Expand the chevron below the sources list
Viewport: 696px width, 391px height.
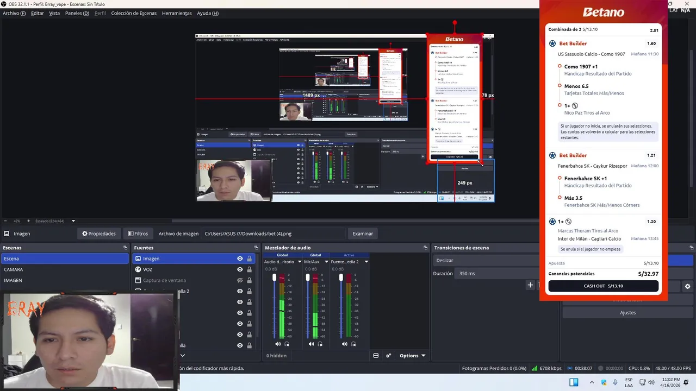click(x=182, y=356)
